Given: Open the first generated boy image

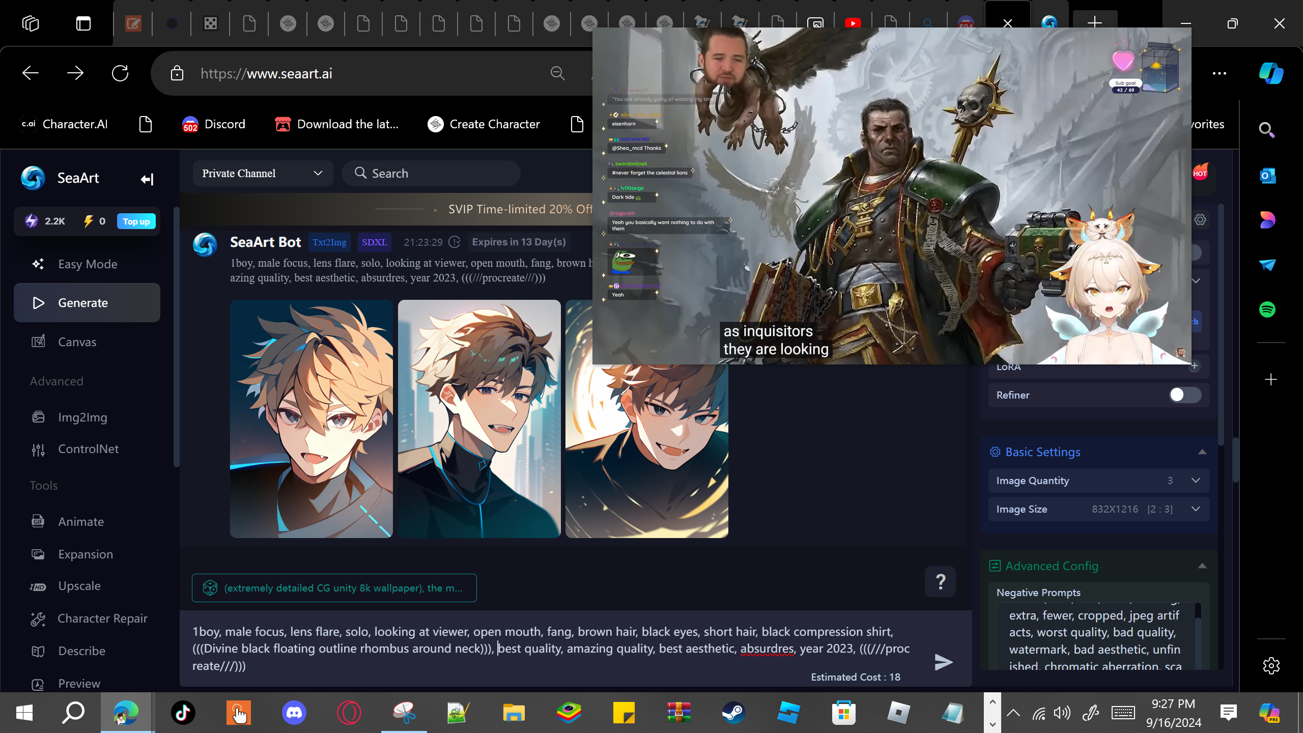Looking at the screenshot, I should pyautogui.click(x=311, y=418).
